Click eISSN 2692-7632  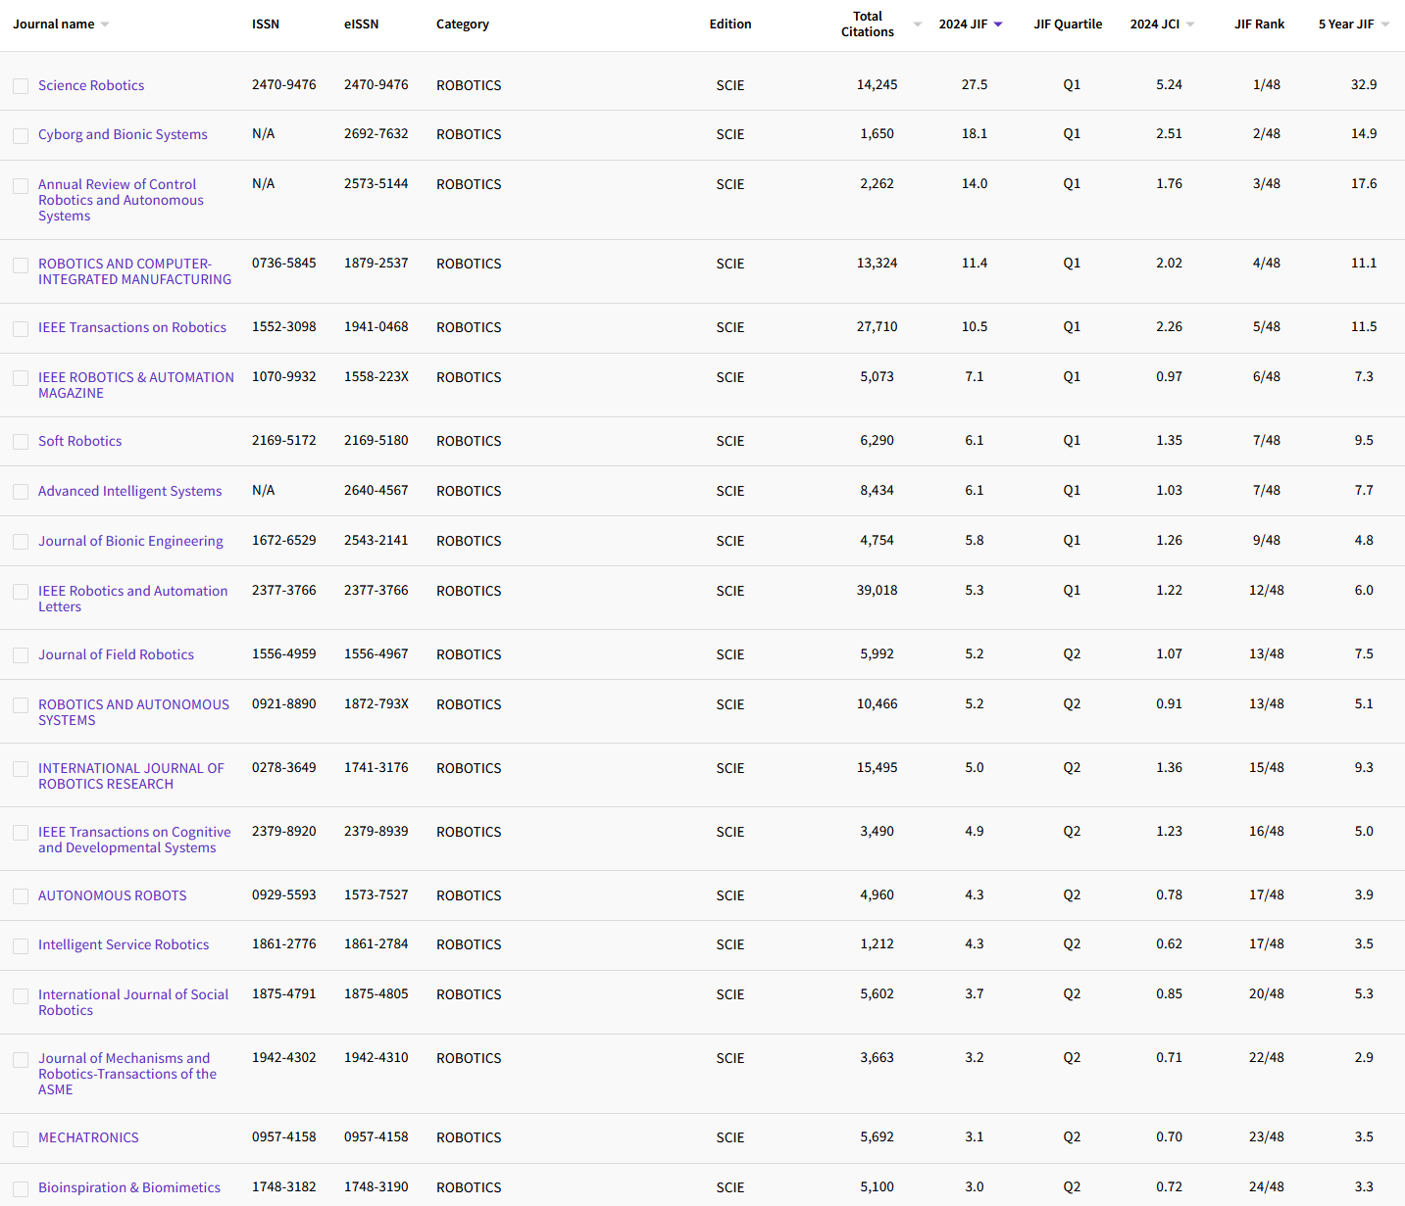pyautogui.click(x=376, y=134)
